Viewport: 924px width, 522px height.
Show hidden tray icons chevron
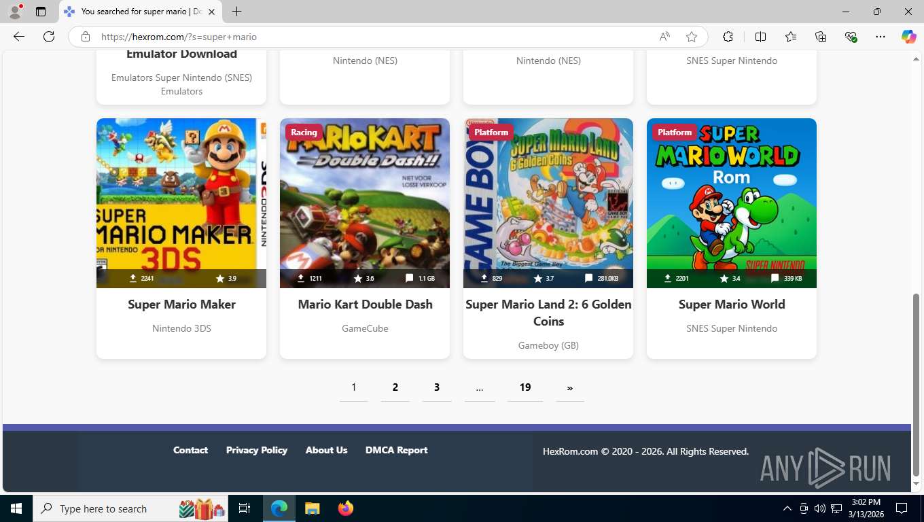pos(787,508)
